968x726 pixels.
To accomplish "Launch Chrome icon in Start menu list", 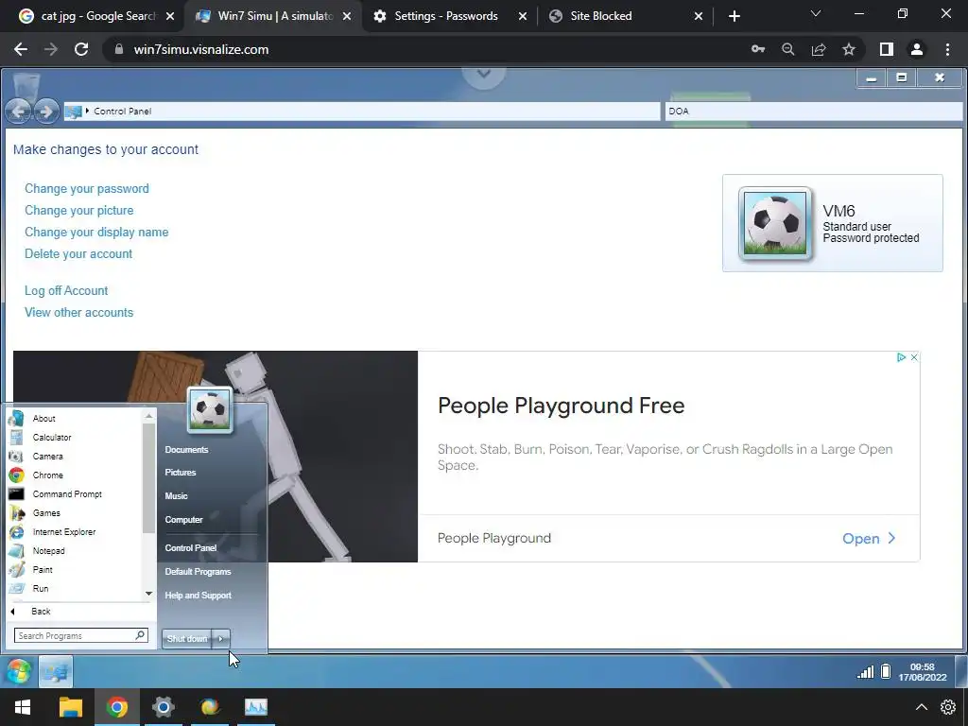I will pyautogui.click(x=16, y=475).
